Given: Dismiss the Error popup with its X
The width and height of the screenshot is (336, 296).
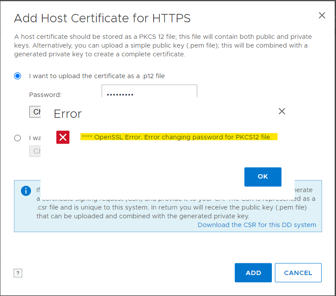Looking at the screenshot, I should pyautogui.click(x=282, y=111).
